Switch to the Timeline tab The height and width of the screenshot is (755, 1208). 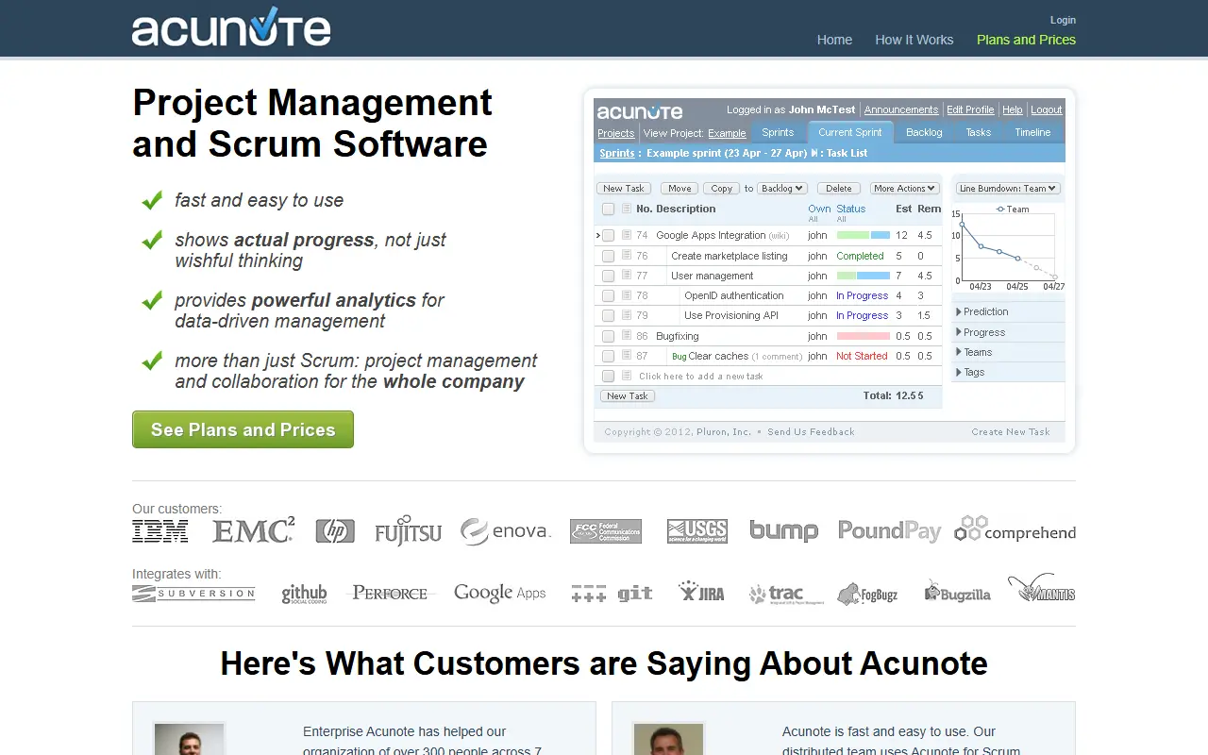1032,133
